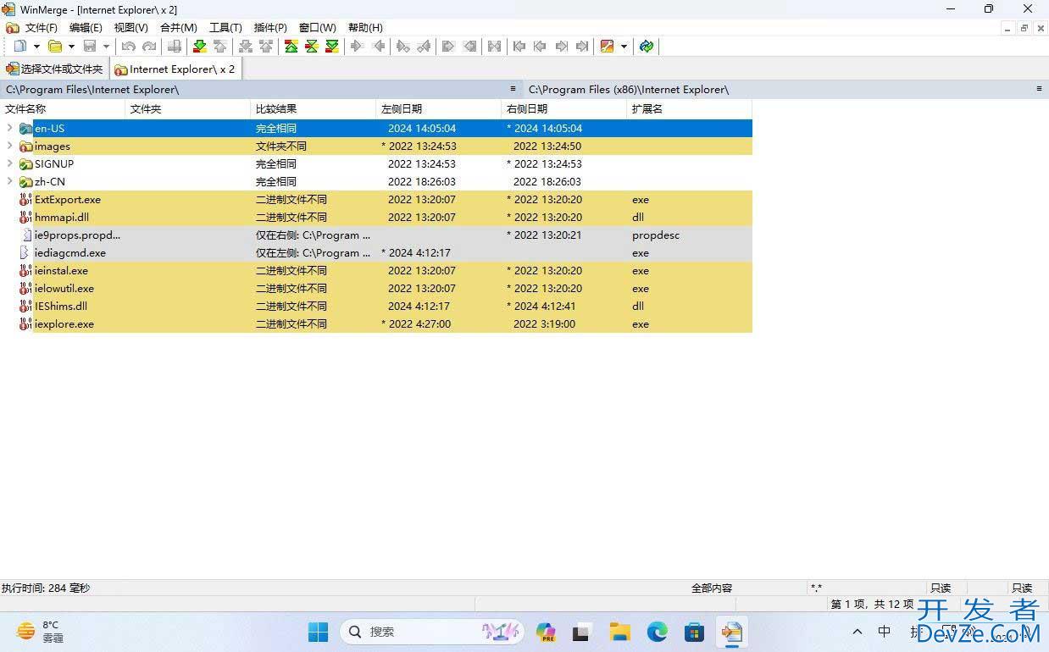This screenshot has height=652, width=1049.
Task: Switch to the 选择文件或文件夹 tab
Action: coord(55,69)
